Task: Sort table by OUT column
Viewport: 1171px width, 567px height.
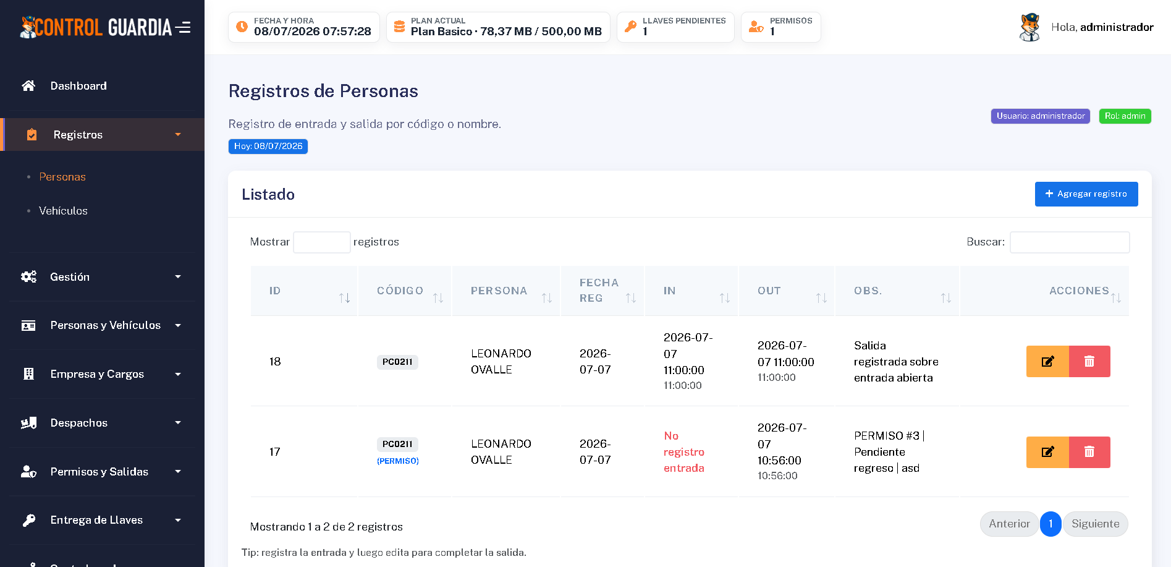Action: 787,291
